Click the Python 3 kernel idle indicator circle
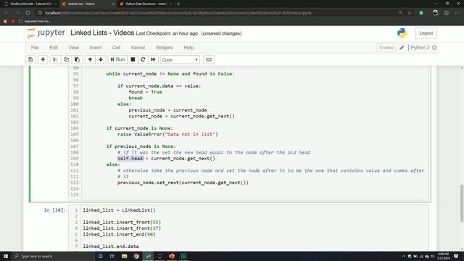The image size is (464, 261). pyautogui.click(x=434, y=48)
